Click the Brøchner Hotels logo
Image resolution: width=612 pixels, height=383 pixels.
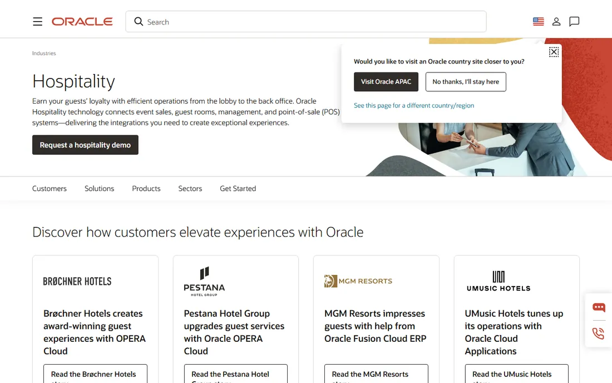(77, 282)
